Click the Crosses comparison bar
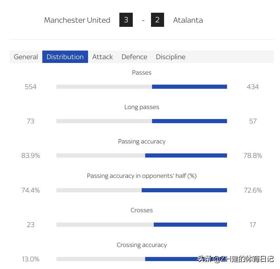 point(141,225)
